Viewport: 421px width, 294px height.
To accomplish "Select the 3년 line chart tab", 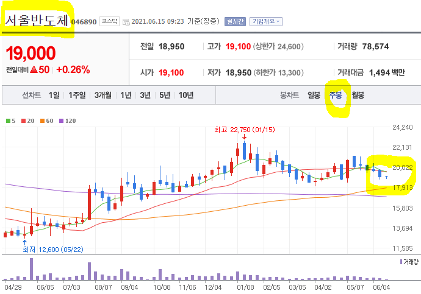I will coord(145,95).
